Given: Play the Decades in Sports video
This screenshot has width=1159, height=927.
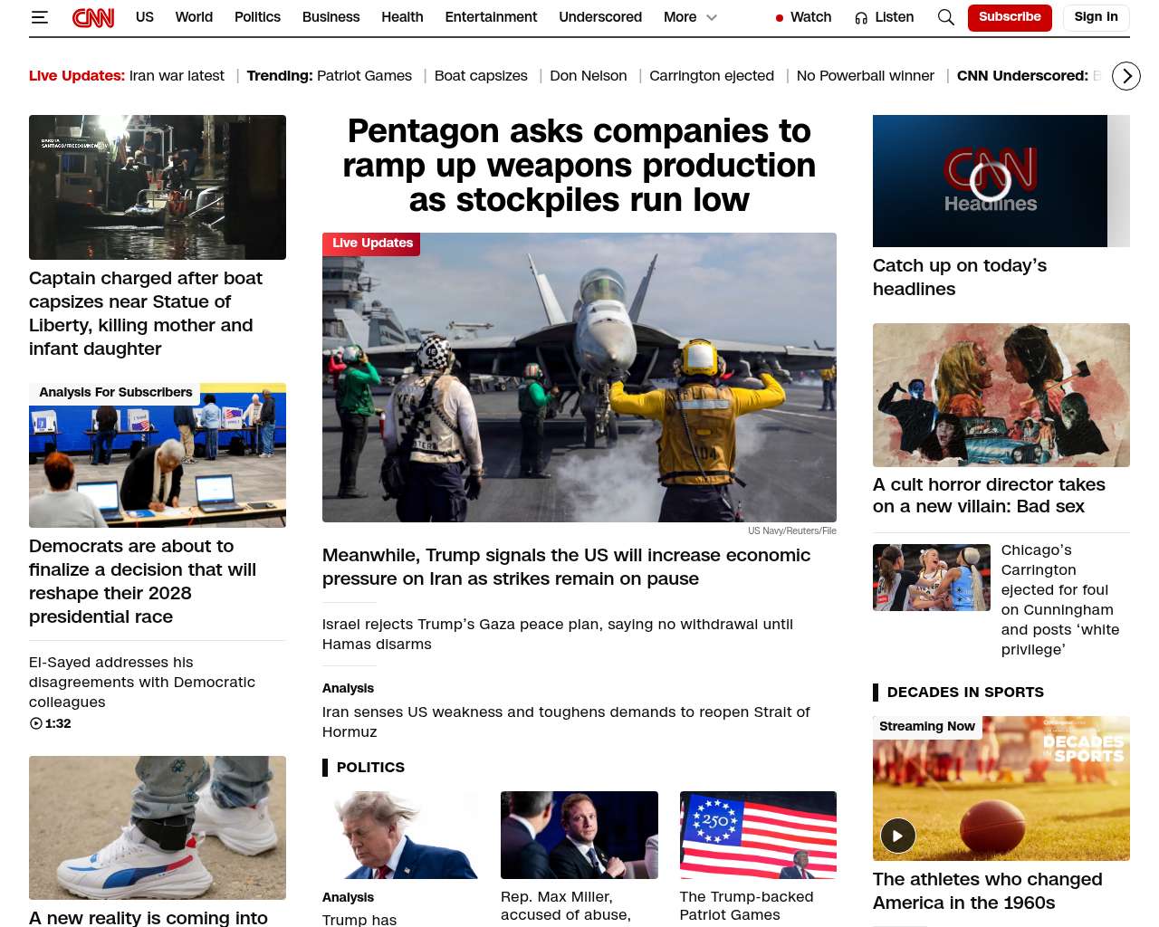Looking at the screenshot, I should click(897, 836).
